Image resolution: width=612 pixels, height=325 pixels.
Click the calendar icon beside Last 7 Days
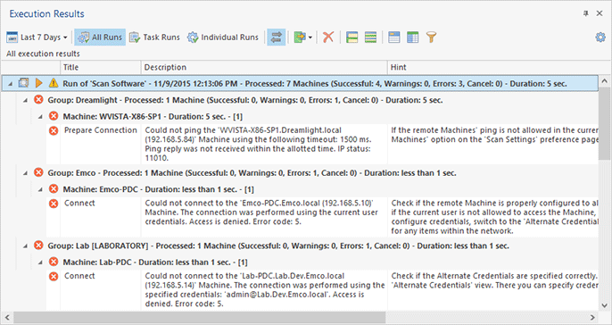(x=12, y=37)
